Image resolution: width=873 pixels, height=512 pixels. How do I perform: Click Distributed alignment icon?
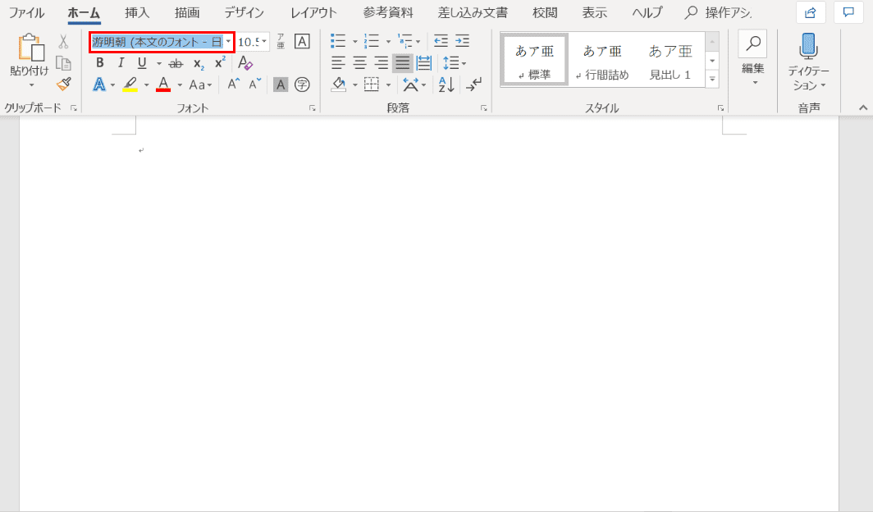coord(423,63)
